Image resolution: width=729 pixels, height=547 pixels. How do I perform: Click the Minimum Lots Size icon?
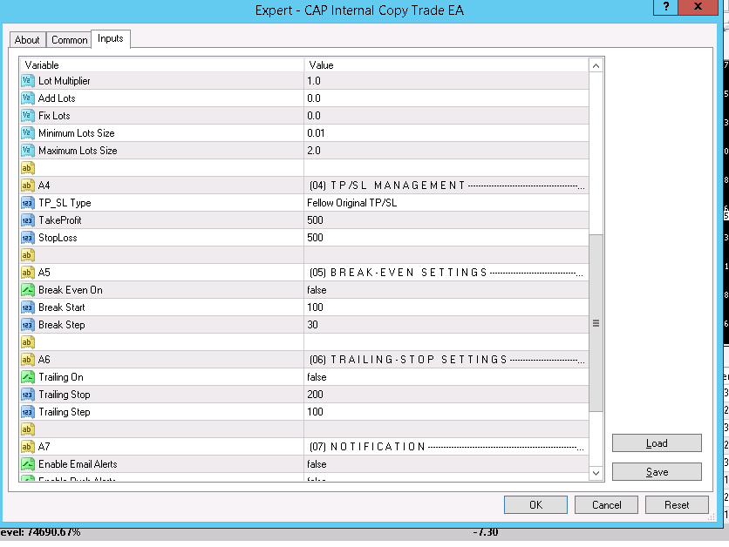point(27,132)
